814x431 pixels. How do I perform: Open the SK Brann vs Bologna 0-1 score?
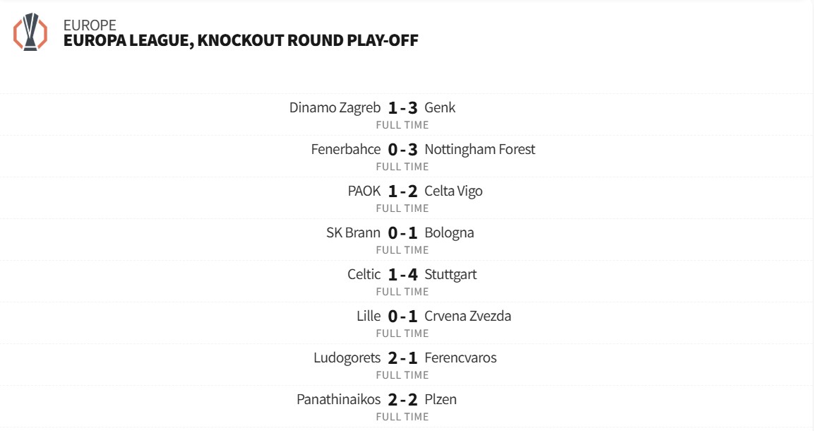402,233
